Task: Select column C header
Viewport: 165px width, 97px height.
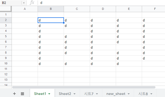Action: 77,9
